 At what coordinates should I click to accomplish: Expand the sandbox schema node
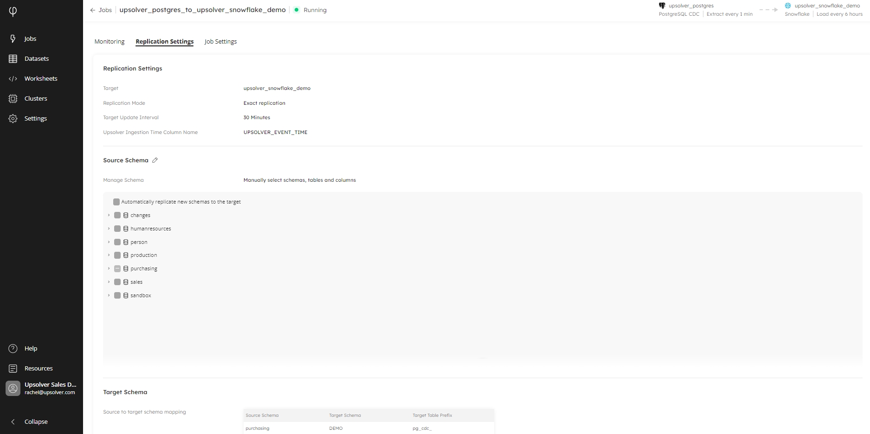[x=109, y=295]
